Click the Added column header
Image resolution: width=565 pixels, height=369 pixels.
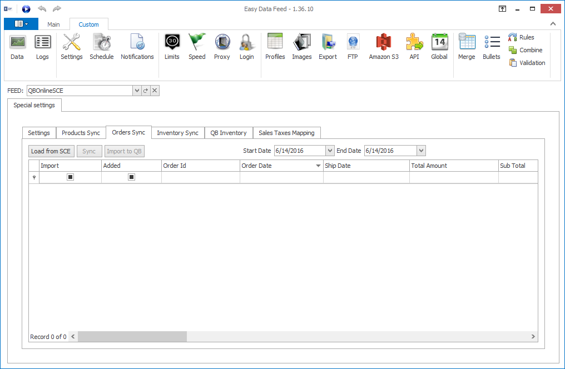tap(131, 166)
